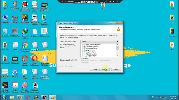Uncheck the Mozilla plugin checkbox
This screenshot has width=179, height=100.
click(x=87, y=53)
